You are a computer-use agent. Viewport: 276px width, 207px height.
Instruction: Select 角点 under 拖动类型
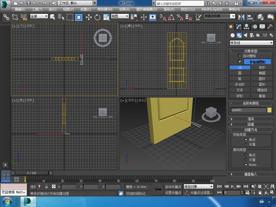[x=246, y=155]
